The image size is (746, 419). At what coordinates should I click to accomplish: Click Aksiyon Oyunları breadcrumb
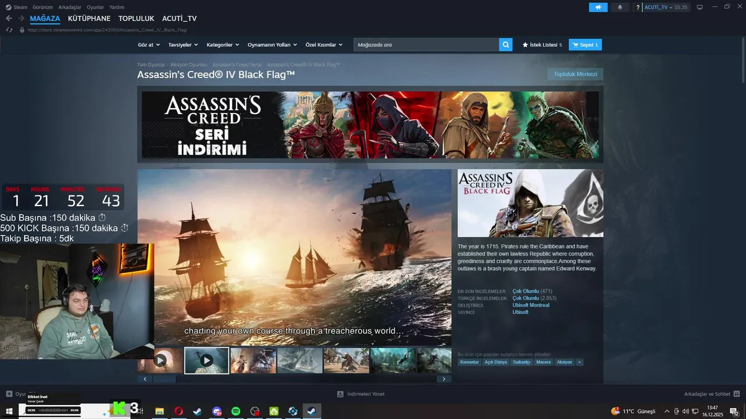tap(189, 65)
